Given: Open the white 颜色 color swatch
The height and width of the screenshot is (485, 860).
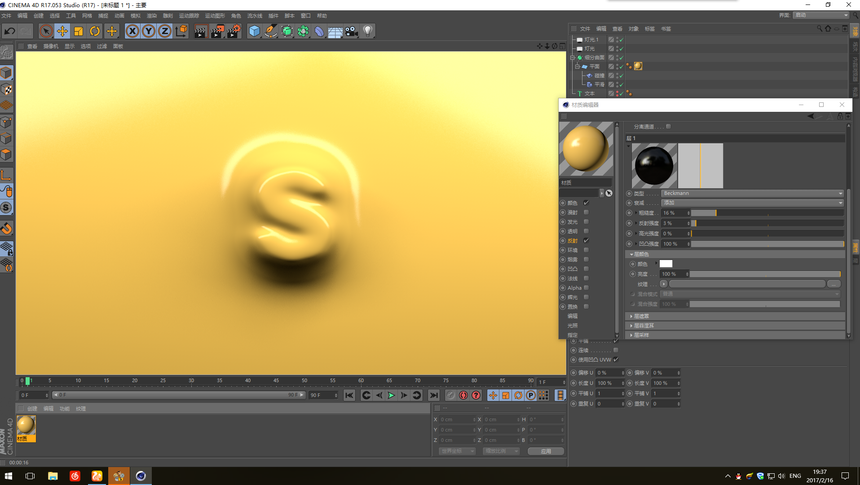Looking at the screenshot, I should point(666,264).
